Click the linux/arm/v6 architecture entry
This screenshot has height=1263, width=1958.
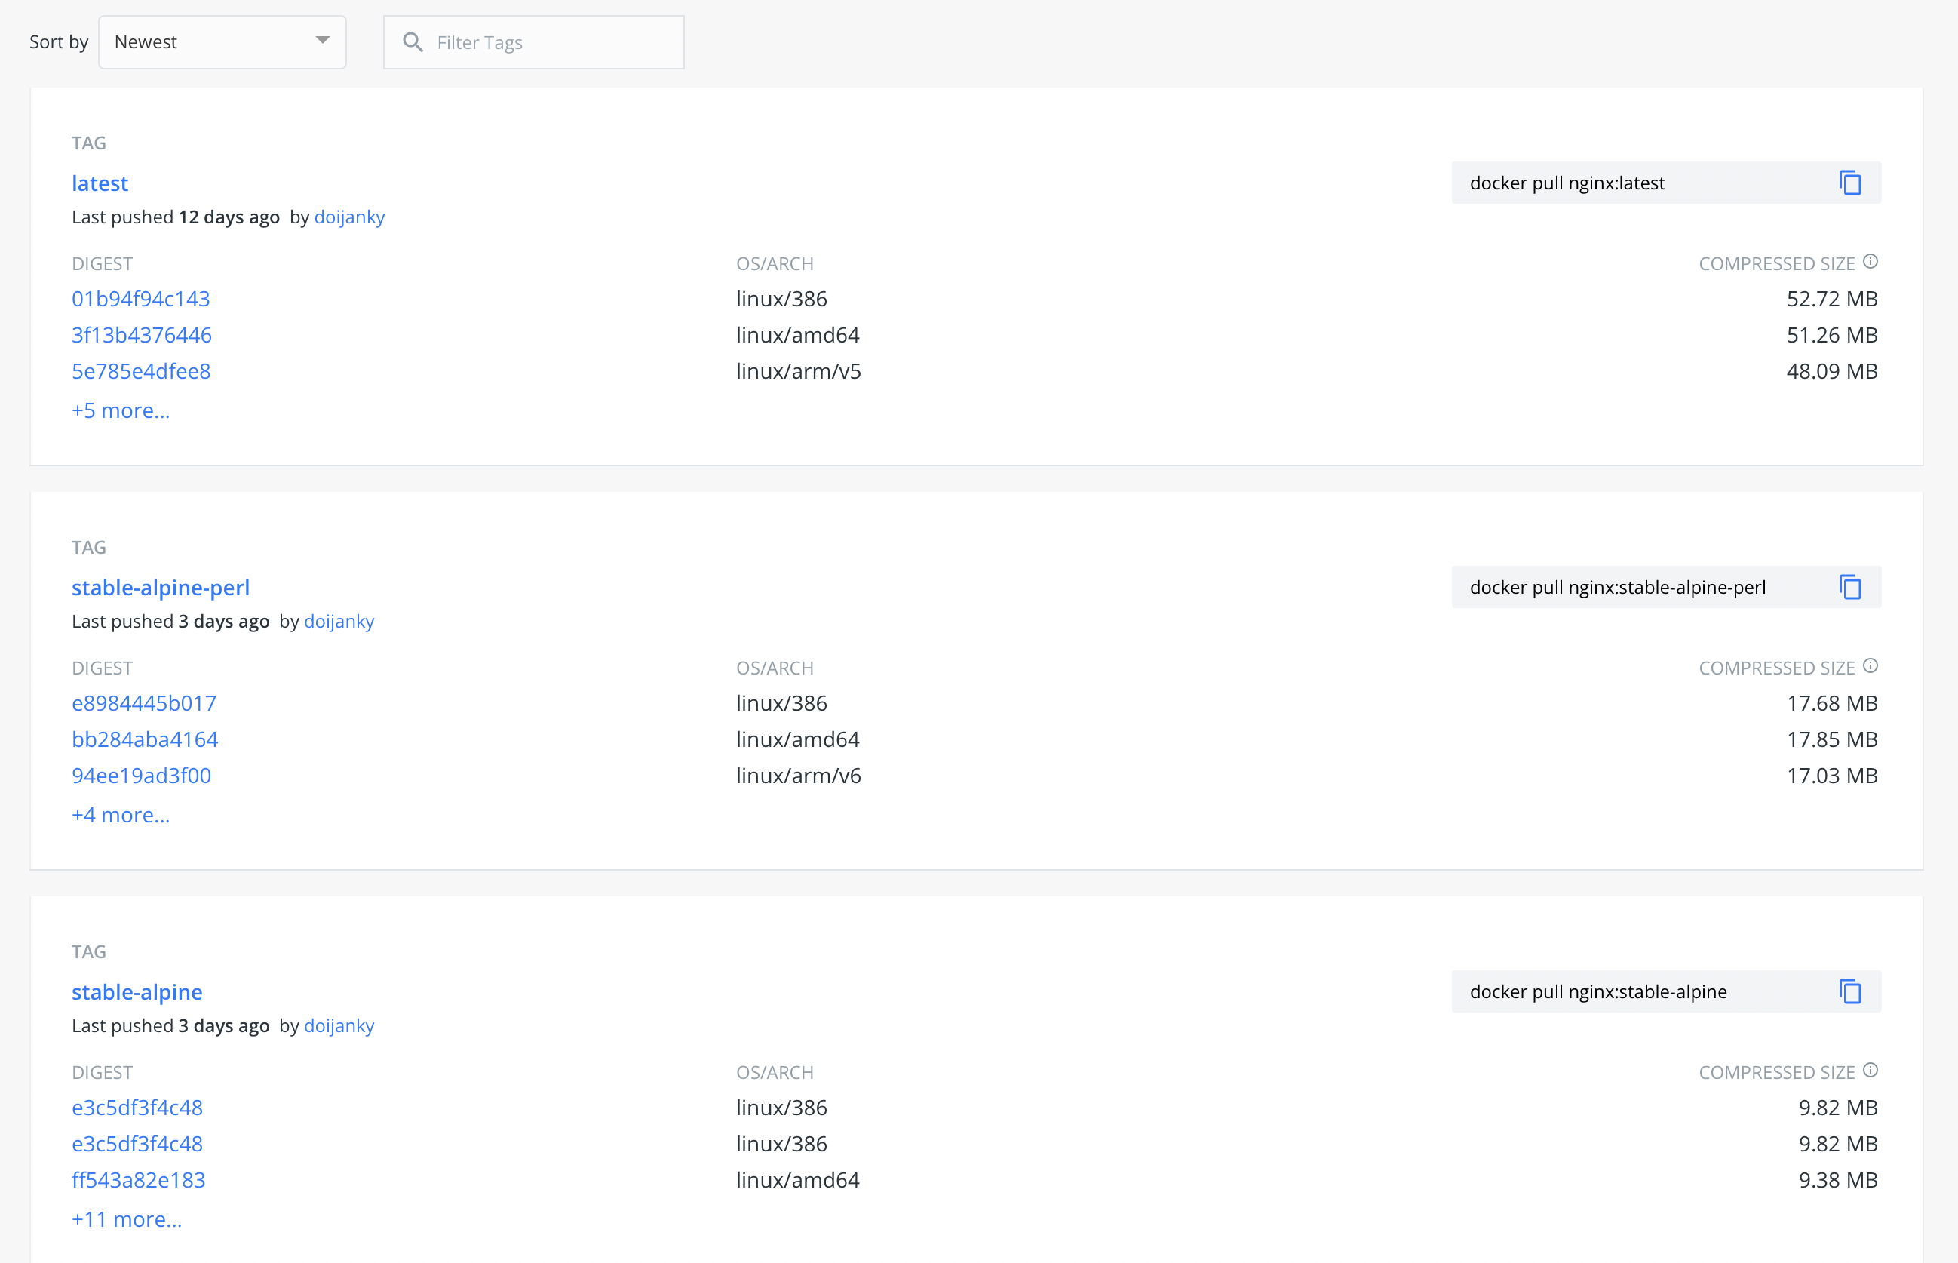(x=799, y=775)
